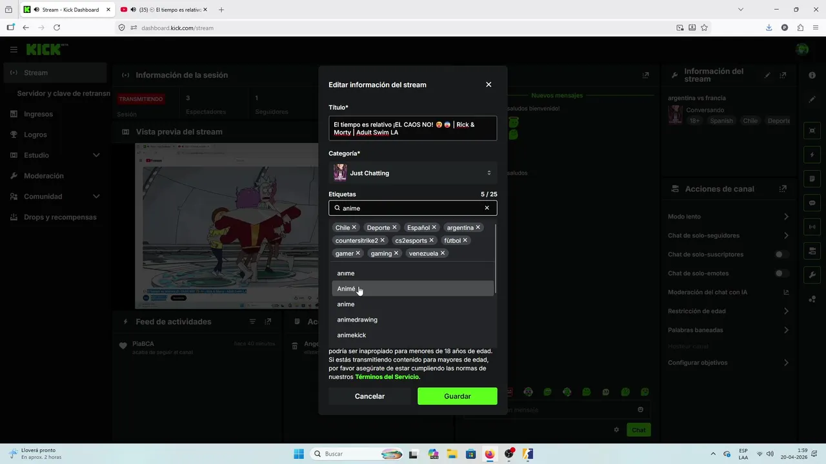Image resolution: width=826 pixels, height=464 pixels.
Task: Edit stream info via pencil in panel header
Action: pos(767,75)
